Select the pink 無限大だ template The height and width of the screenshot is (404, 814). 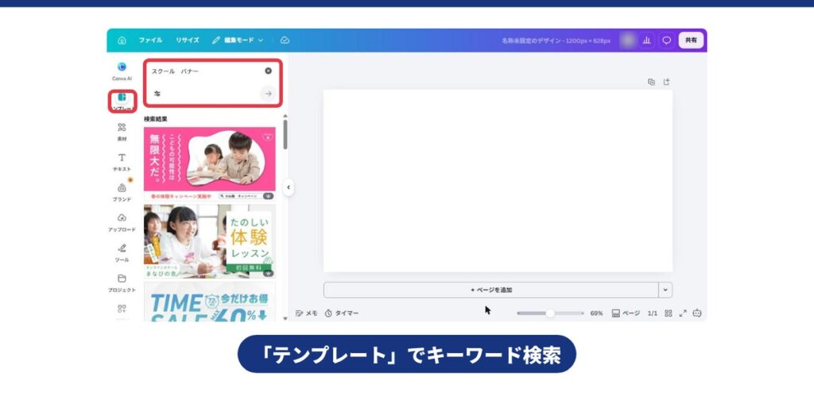[210, 164]
